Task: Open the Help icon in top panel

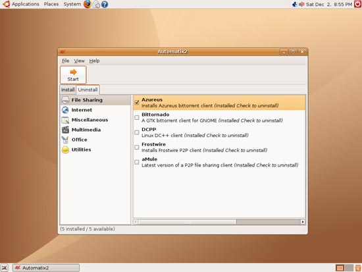Action: pos(105,4)
